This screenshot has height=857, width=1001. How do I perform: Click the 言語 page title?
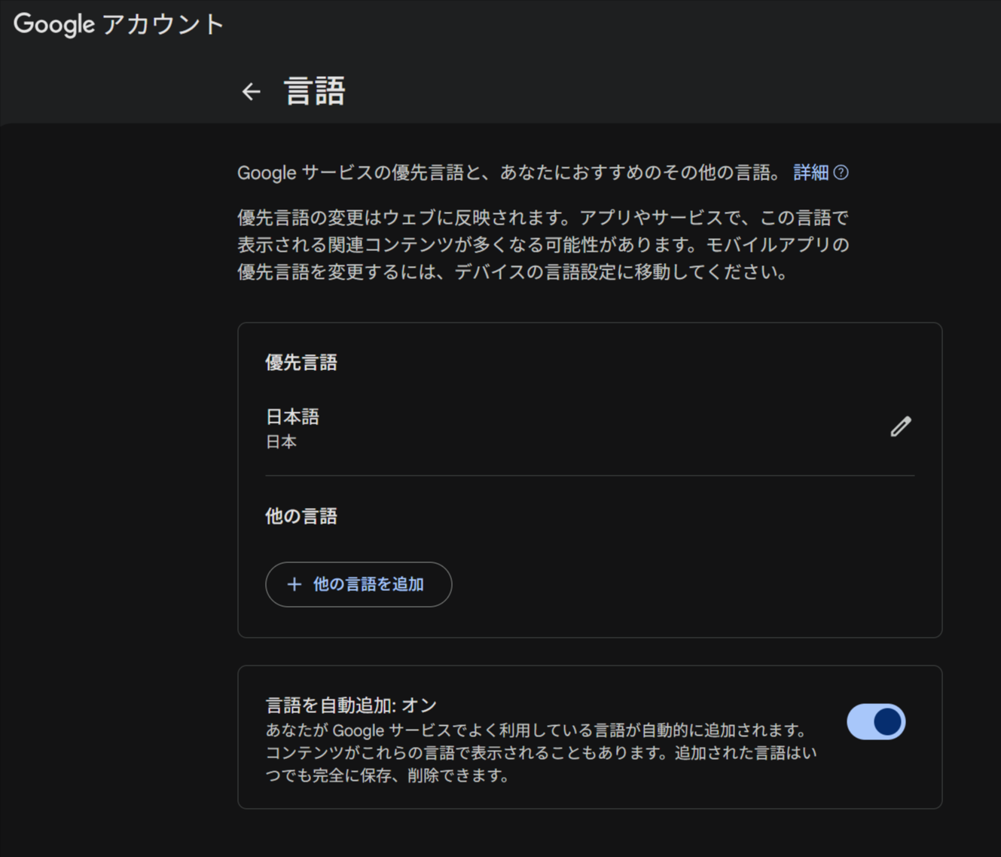tap(315, 91)
